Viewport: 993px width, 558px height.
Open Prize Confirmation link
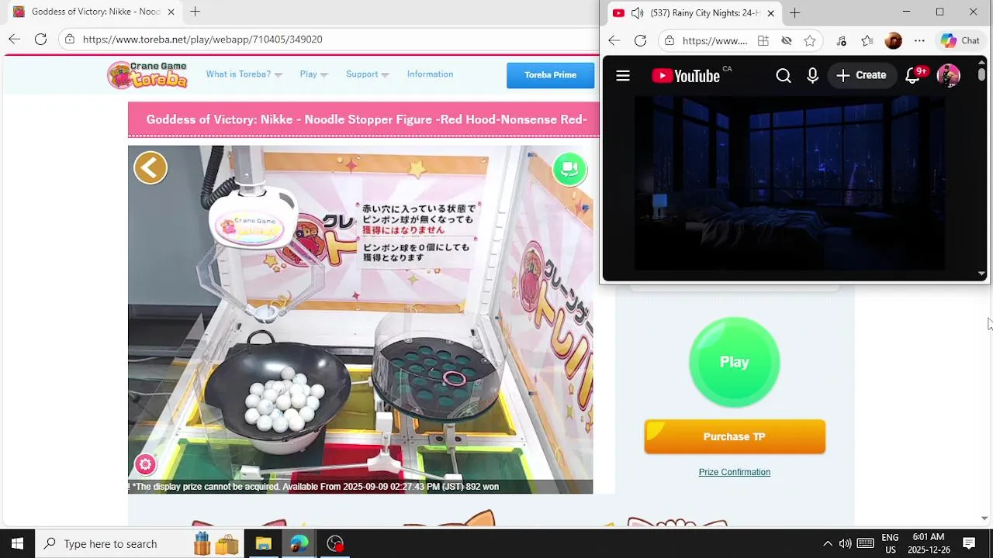(734, 472)
